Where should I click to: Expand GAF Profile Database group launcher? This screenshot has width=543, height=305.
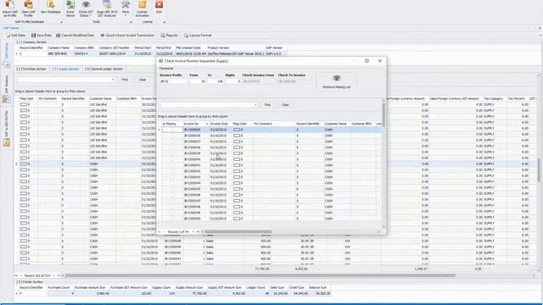coord(61,22)
